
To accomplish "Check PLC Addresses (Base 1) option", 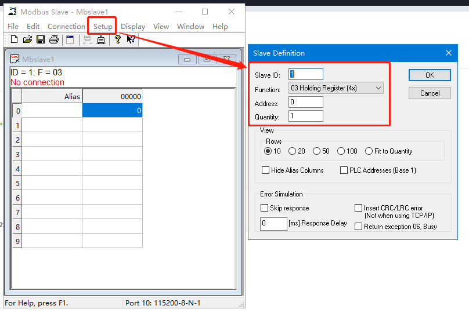I will (344, 170).
